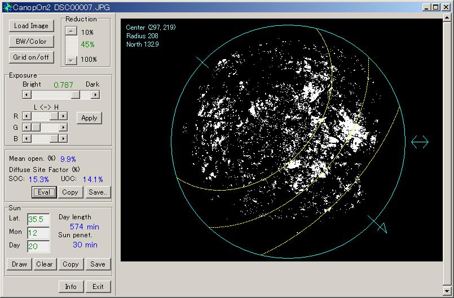The image size is (454, 298).
Task: Close the CanopOn2 window
Action: click(446, 7)
